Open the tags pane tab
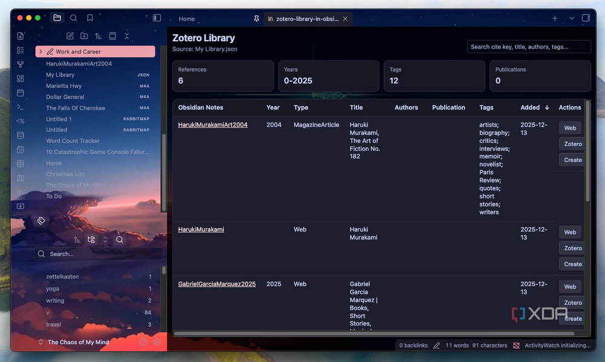This screenshot has height=362, width=605. [41, 221]
